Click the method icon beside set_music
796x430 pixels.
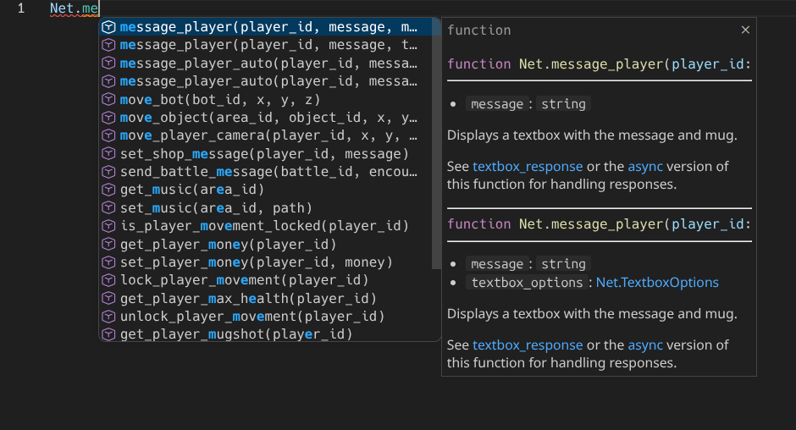108,208
